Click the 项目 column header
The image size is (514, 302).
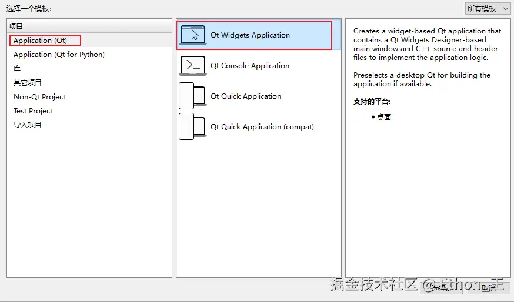(x=89, y=26)
